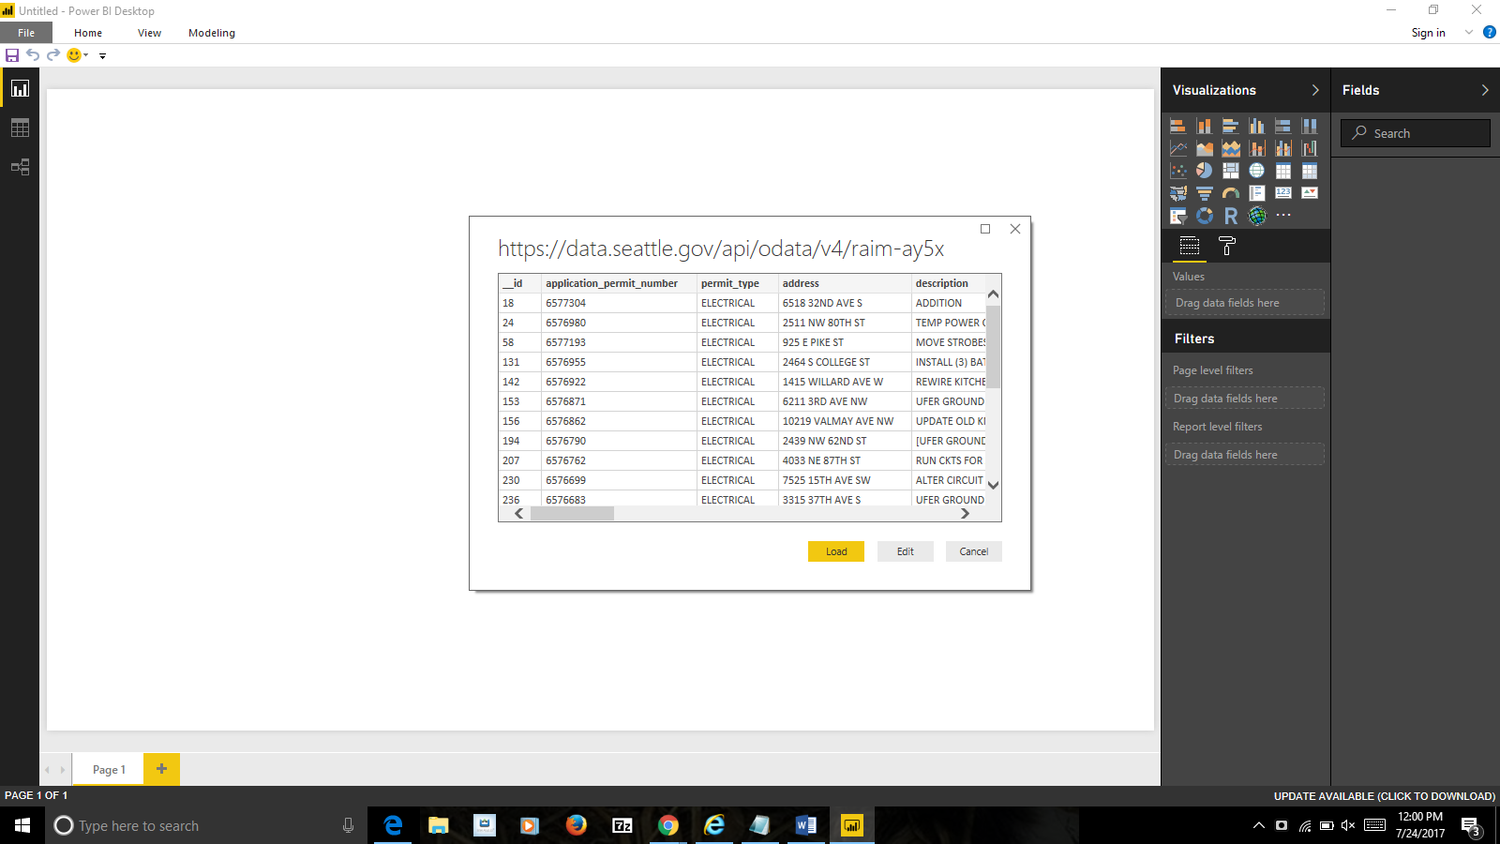1500x844 pixels.
Task: Switch to the Format paint roller tab
Action: click(1227, 247)
